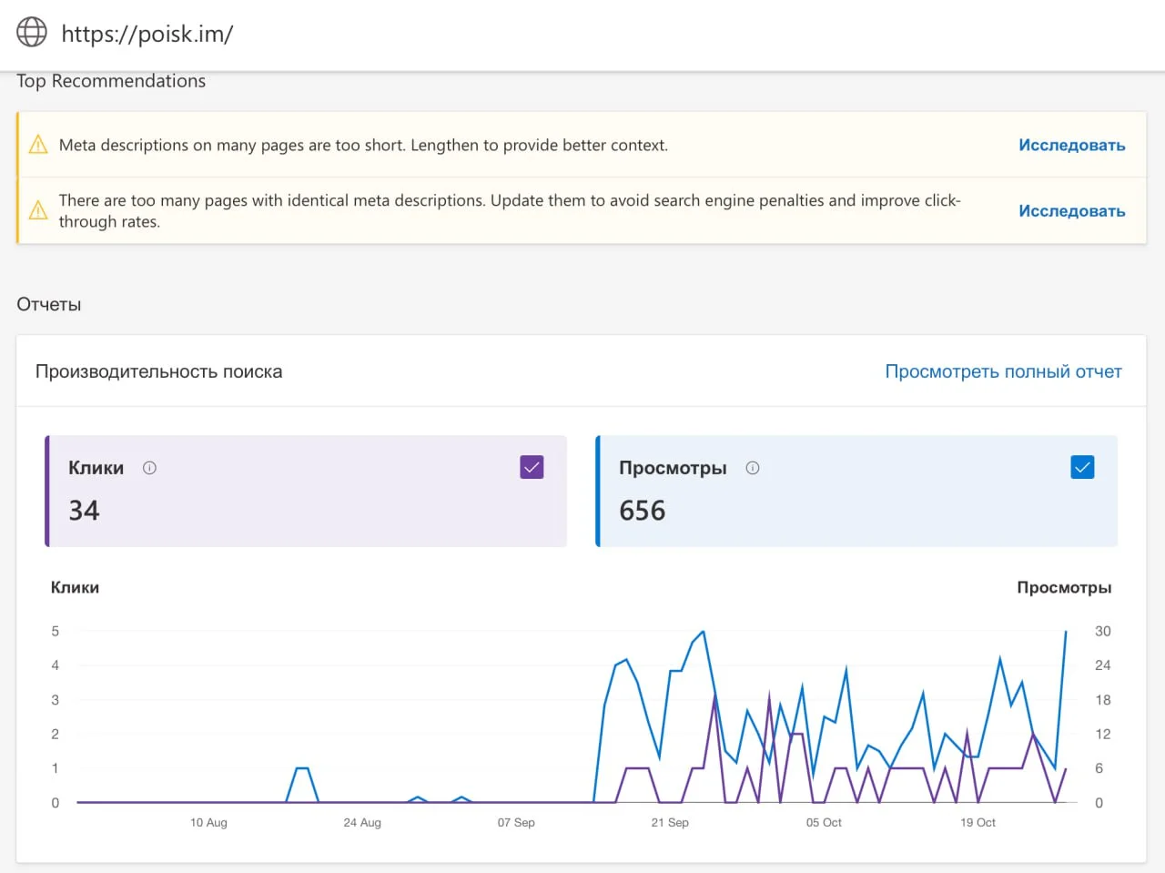
Task: Click the Top Recommendations heading
Action: tap(111, 81)
